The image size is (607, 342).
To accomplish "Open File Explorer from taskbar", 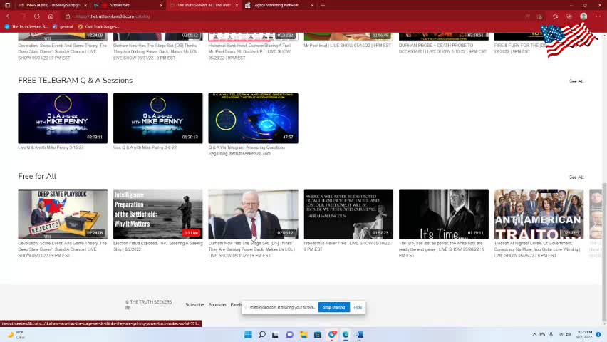I will click(304, 335).
